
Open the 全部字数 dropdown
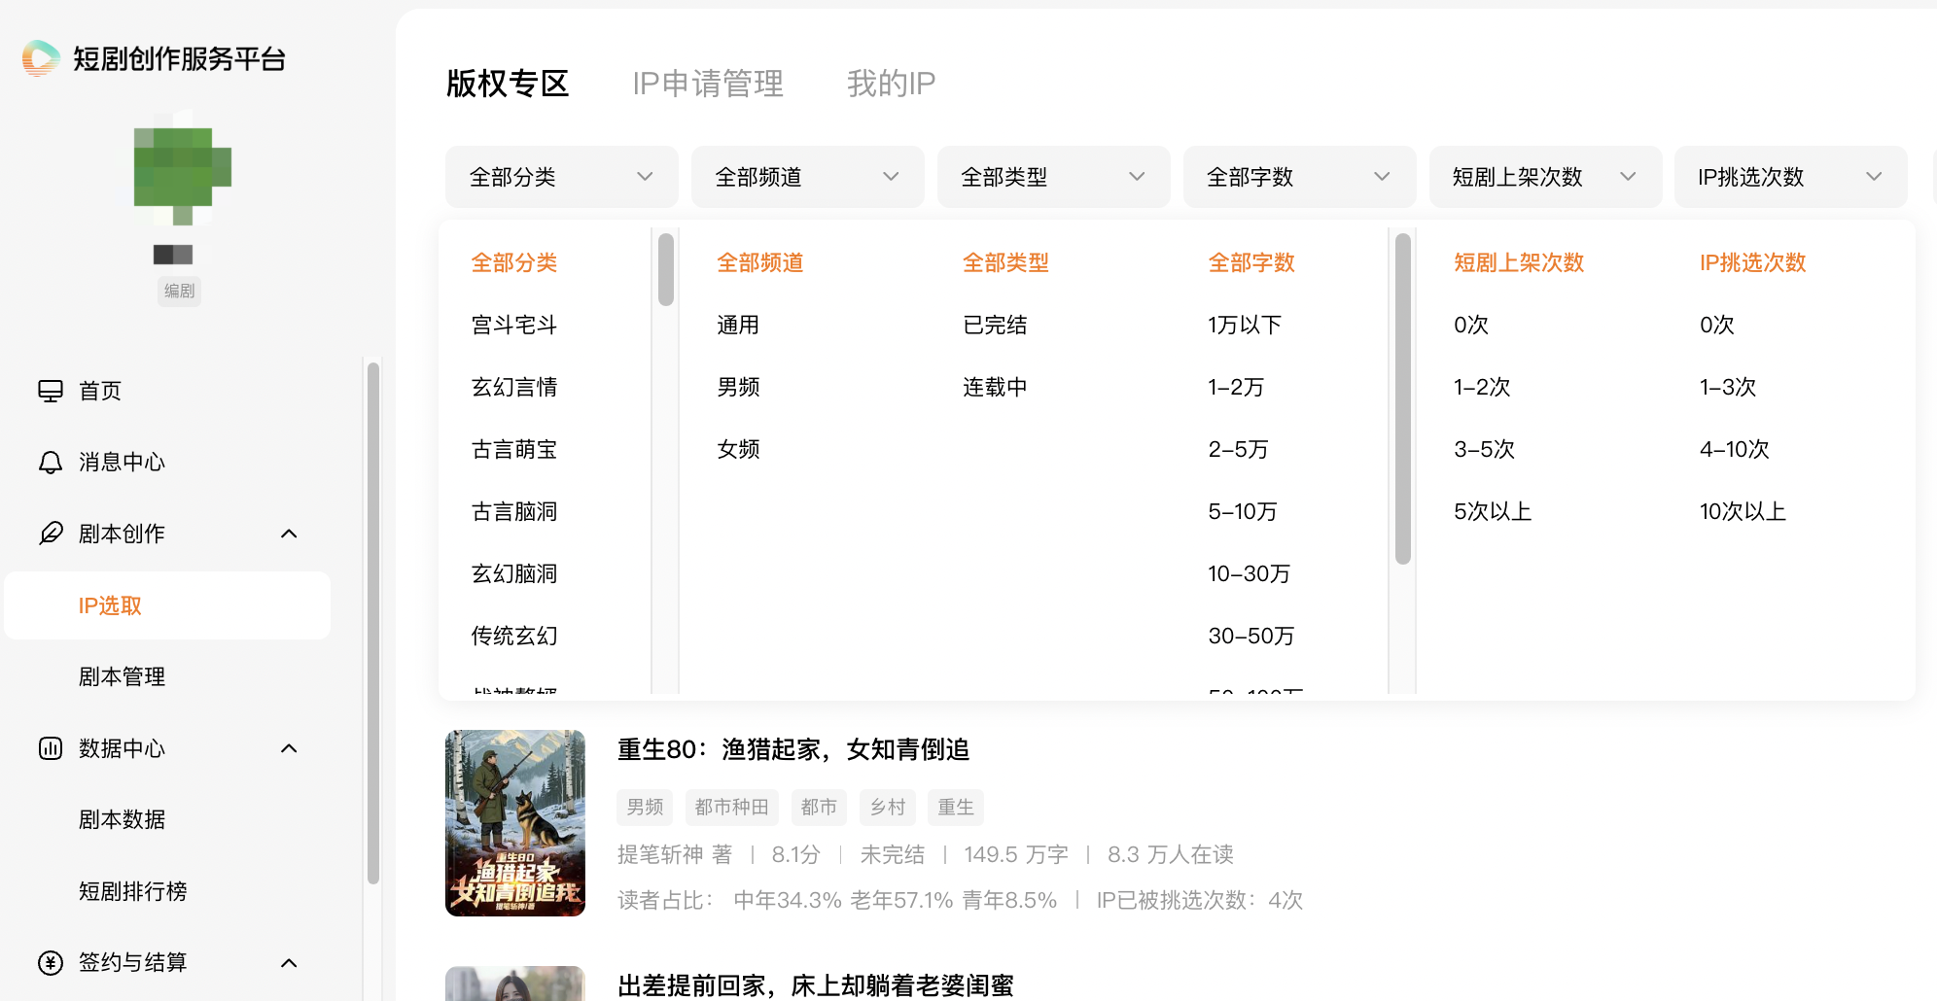tap(1298, 177)
